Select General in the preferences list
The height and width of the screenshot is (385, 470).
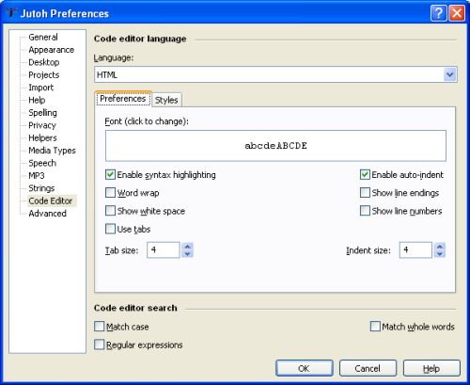click(x=43, y=37)
